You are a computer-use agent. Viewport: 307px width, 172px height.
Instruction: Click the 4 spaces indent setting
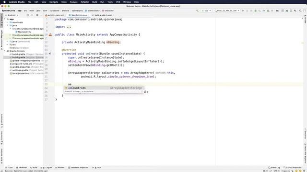pyautogui.click(x=285, y=171)
